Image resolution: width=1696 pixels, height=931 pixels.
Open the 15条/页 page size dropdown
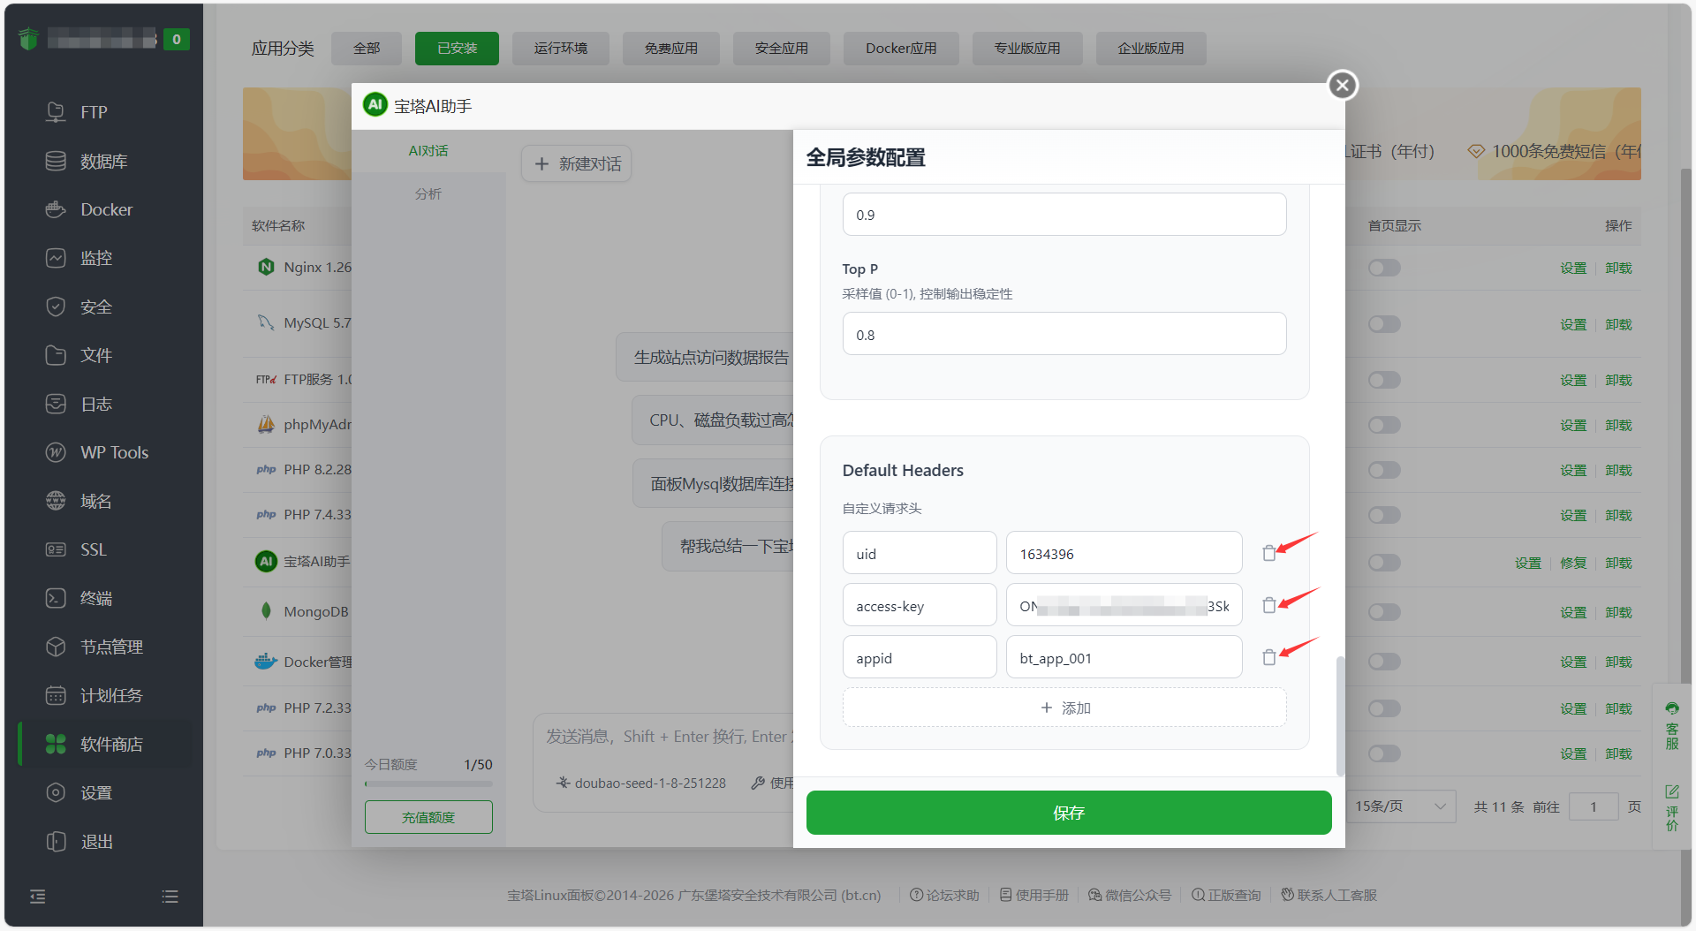[1401, 806]
